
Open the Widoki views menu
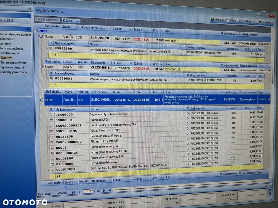[x=246, y=21]
